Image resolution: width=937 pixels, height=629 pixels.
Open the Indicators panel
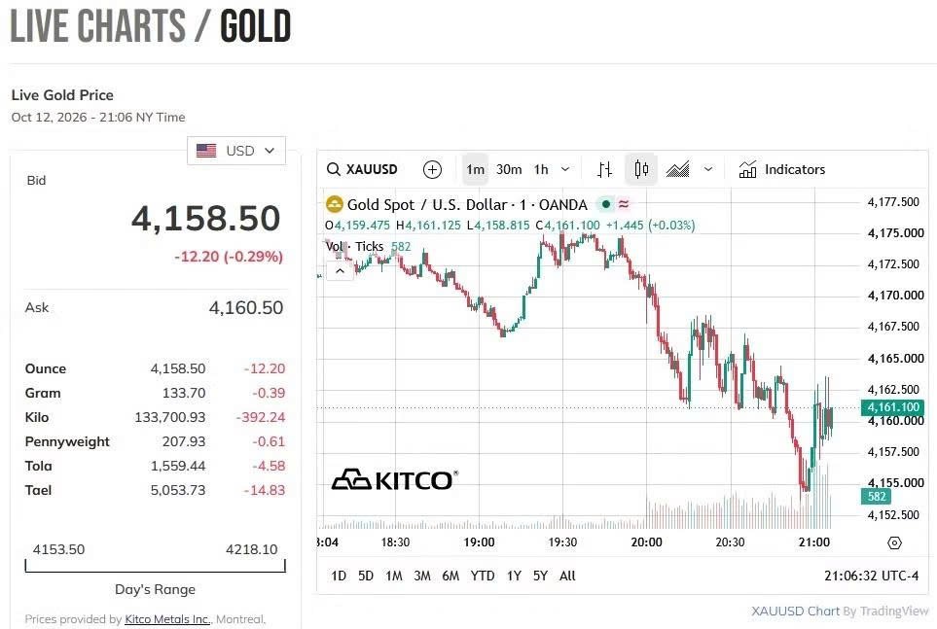(x=781, y=169)
